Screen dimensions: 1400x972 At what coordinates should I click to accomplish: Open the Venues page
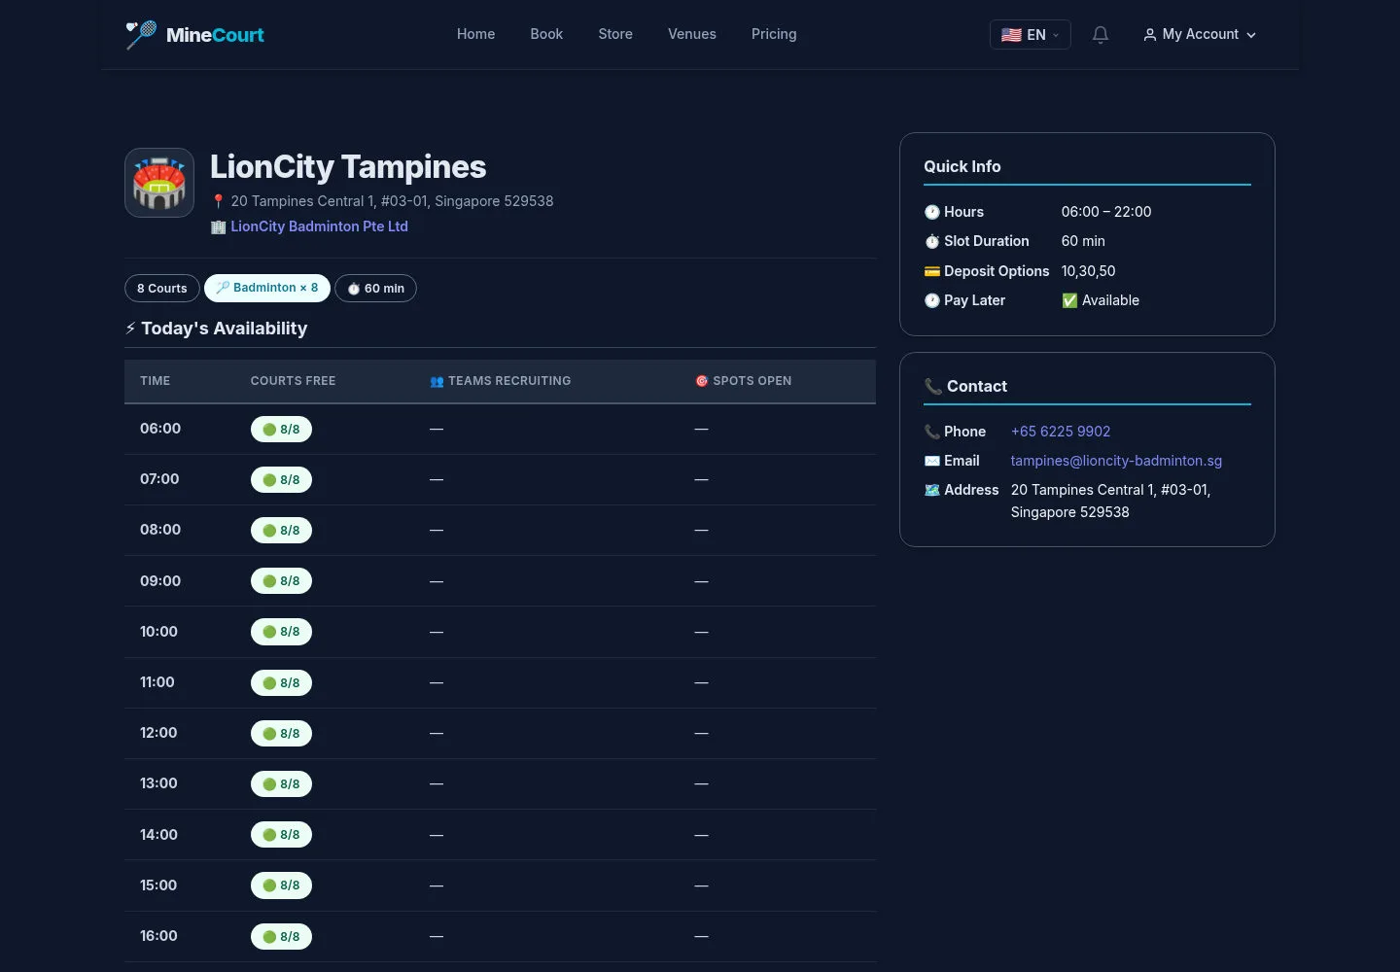(692, 34)
